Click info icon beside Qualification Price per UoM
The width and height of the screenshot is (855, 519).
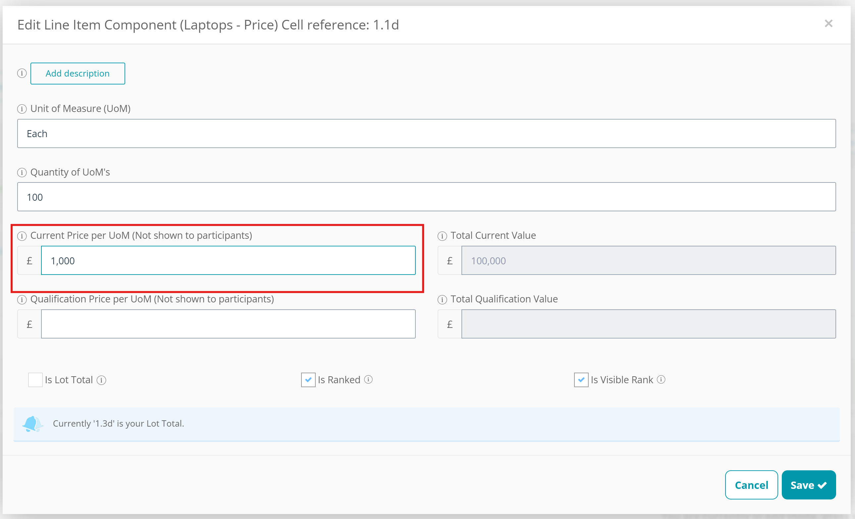coord(22,299)
